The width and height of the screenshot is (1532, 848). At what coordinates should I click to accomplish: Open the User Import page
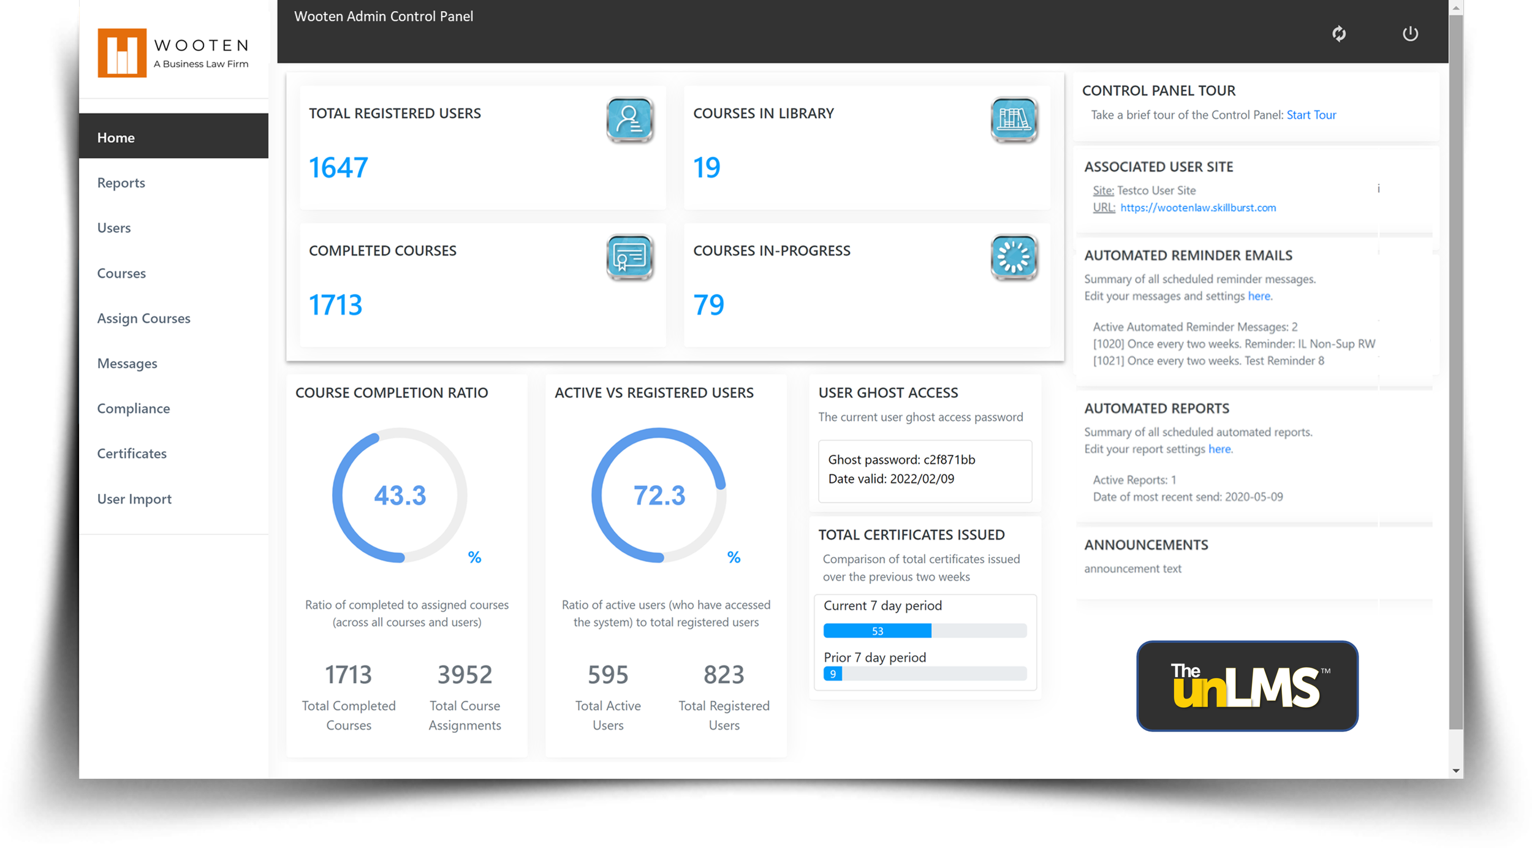pyautogui.click(x=134, y=499)
